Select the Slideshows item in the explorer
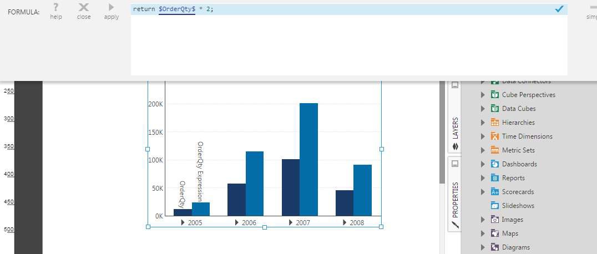Viewport: 597px width, 254px height. pyautogui.click(x=518, y=206)
